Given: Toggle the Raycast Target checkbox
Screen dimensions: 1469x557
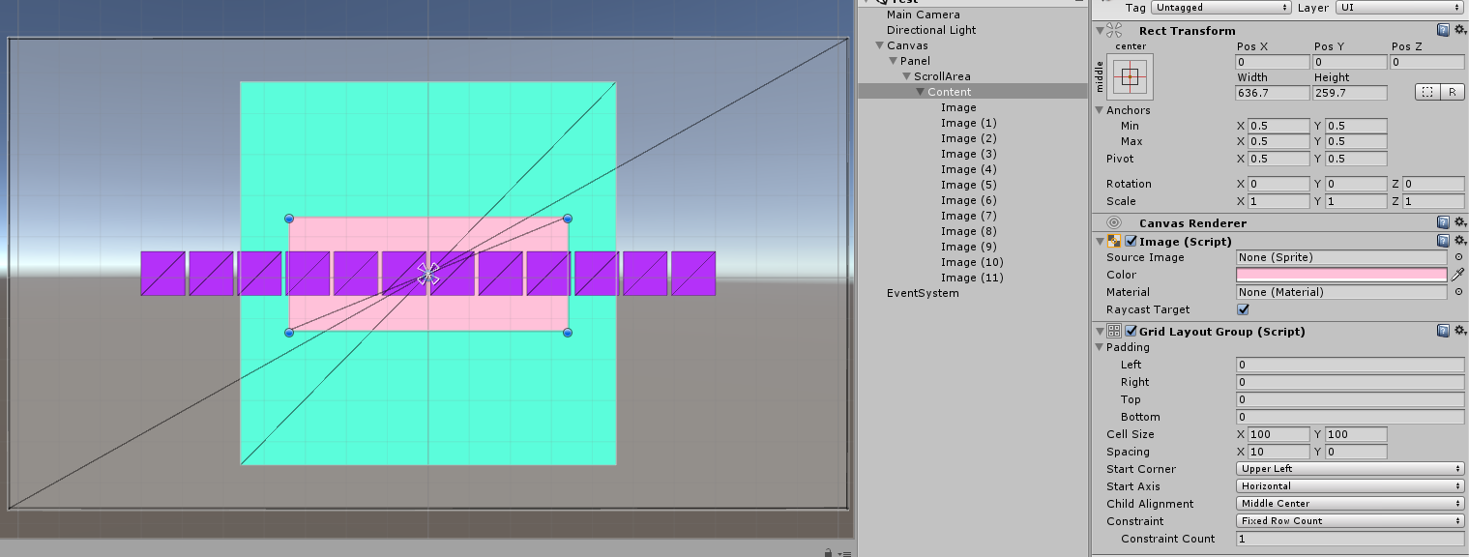Looking at the screenshot, I should point(1243,309).
